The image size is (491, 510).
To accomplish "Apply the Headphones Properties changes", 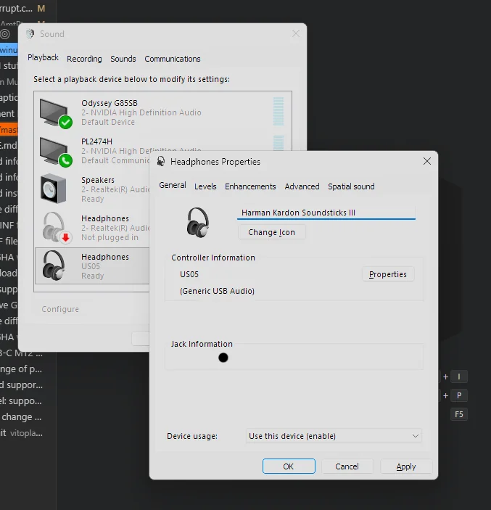I will [406, 466].
